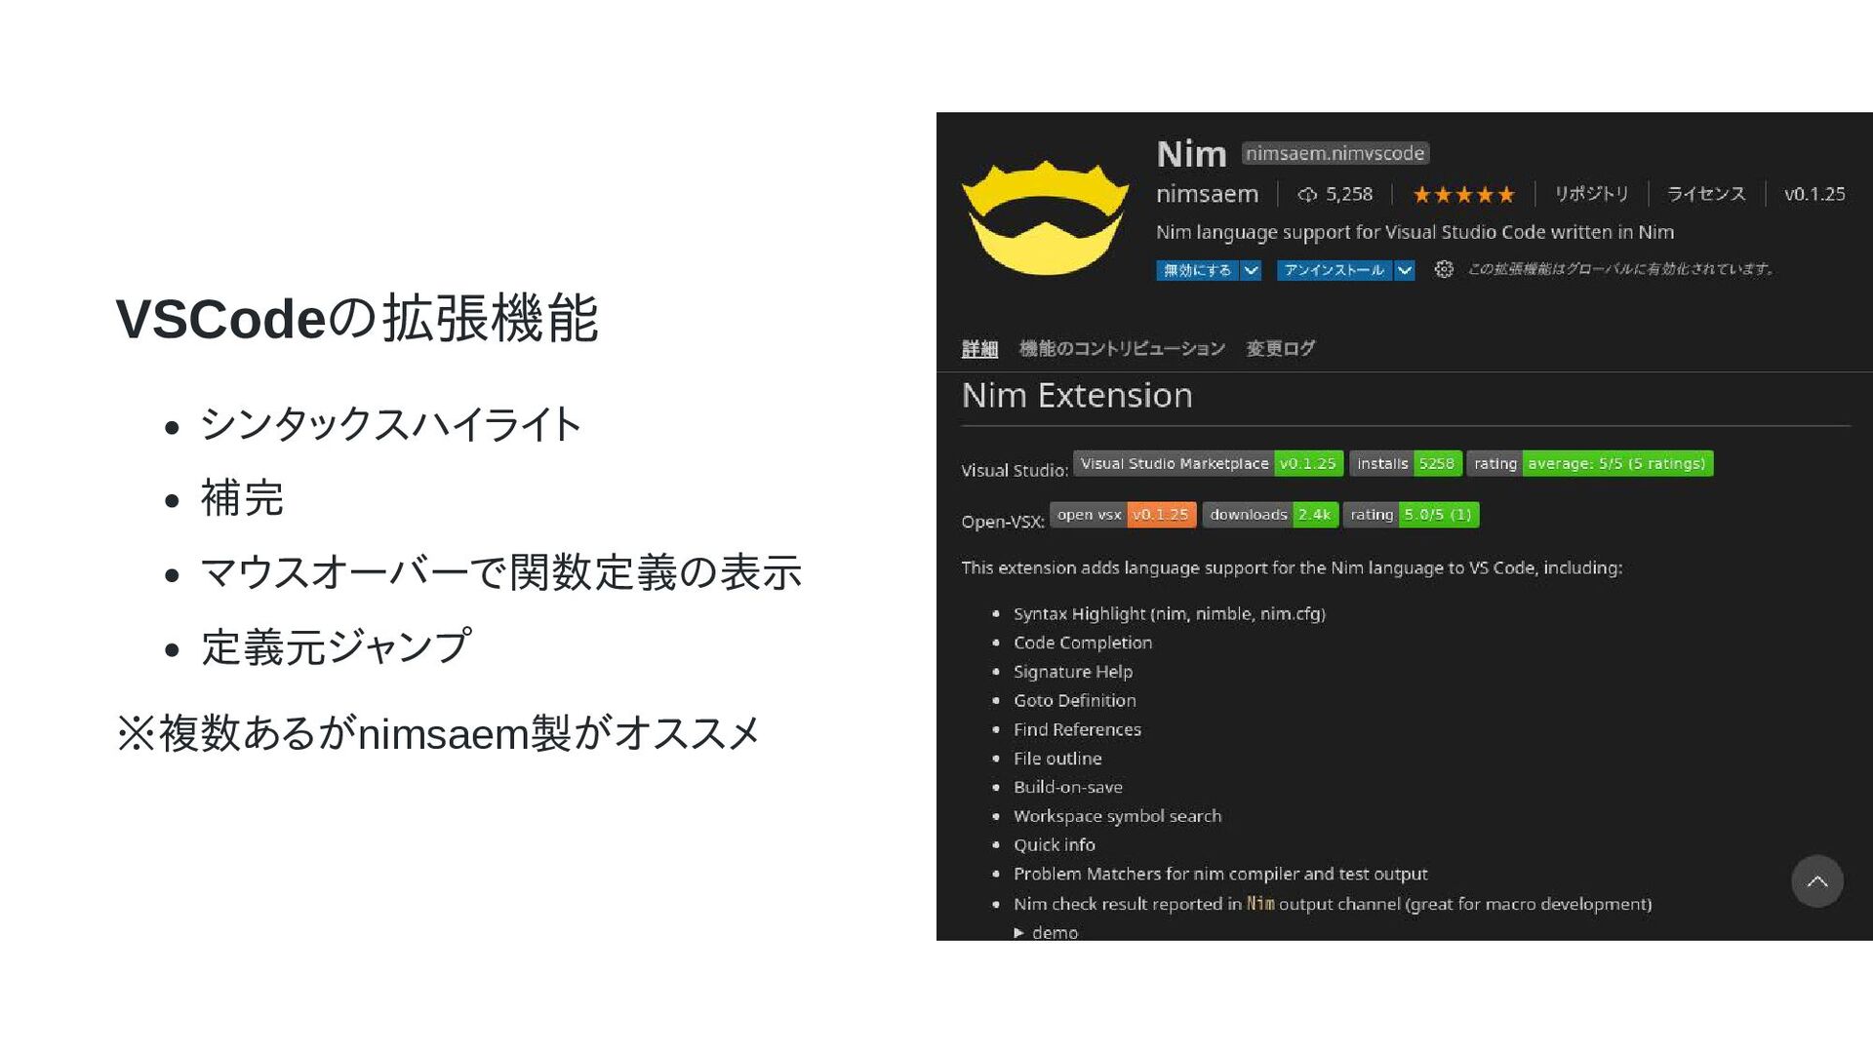Image resolution: width=1873 pixels, height=1053 pixels.
Task: Click the 'Find References' list item
Action: pyautogui.click(x=1077, y=729)
